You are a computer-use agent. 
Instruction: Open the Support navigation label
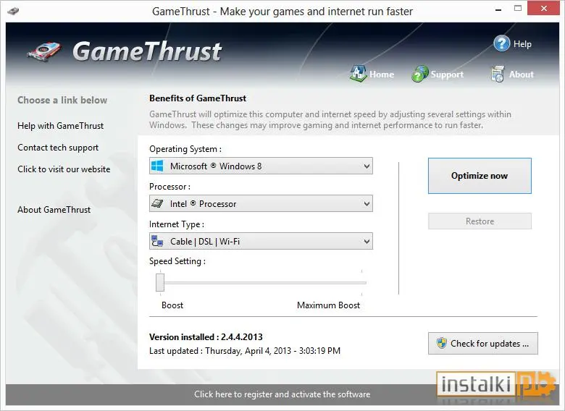(x=447, y=74)
